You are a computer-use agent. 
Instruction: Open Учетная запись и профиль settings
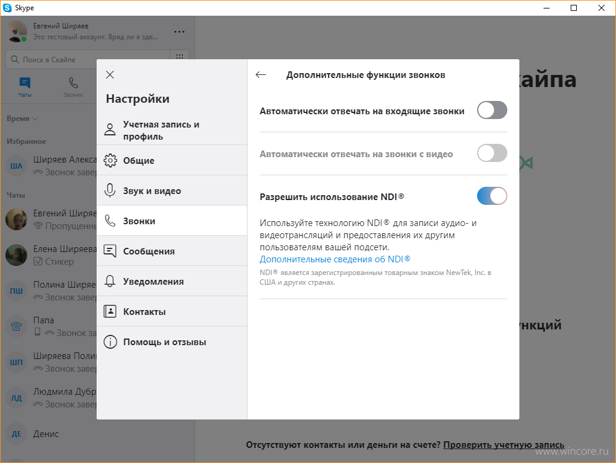pyautogui.click(x=172, y=130)
